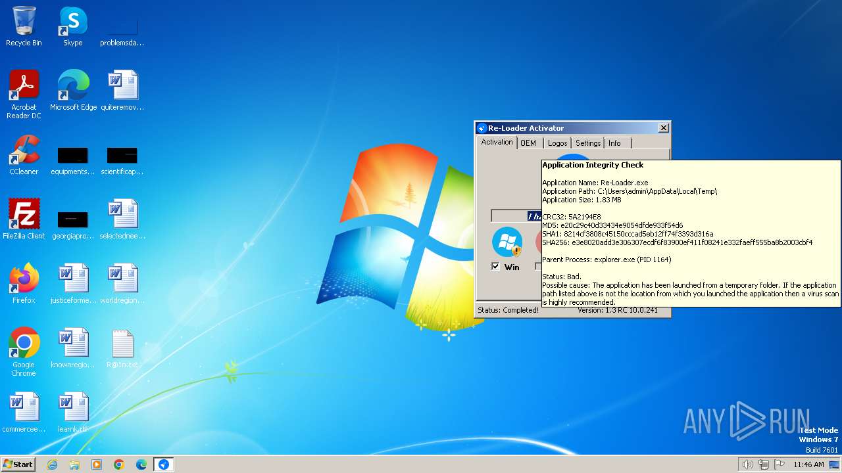Open the volume control tray icon
This screenshot has height=473, width=842.
click(747, 464)
